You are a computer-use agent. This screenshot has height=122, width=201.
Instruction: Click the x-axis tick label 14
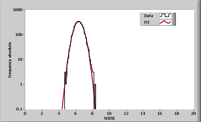click(x=143, y=113)
